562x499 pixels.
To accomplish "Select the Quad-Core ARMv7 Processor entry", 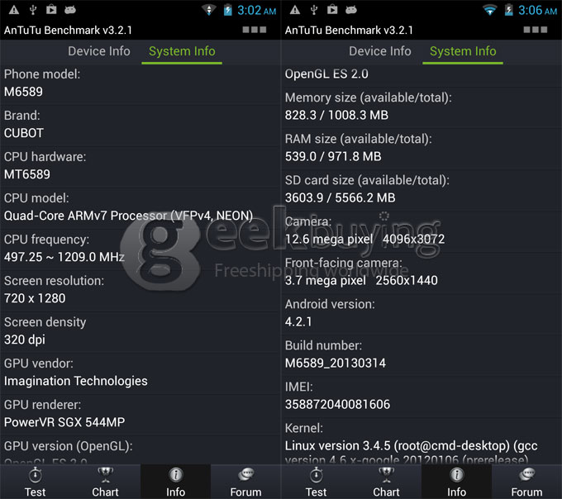I will tap(128, 216).
